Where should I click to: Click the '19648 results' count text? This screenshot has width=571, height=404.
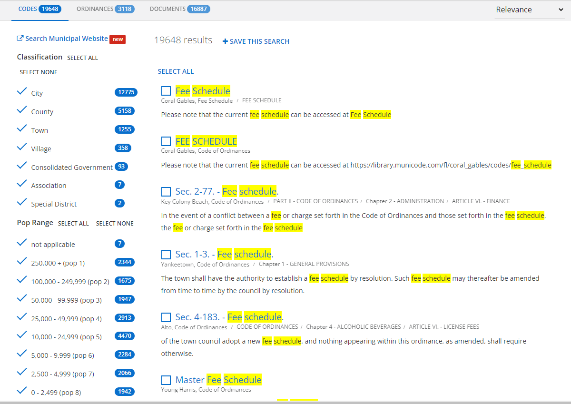(183, 40)
